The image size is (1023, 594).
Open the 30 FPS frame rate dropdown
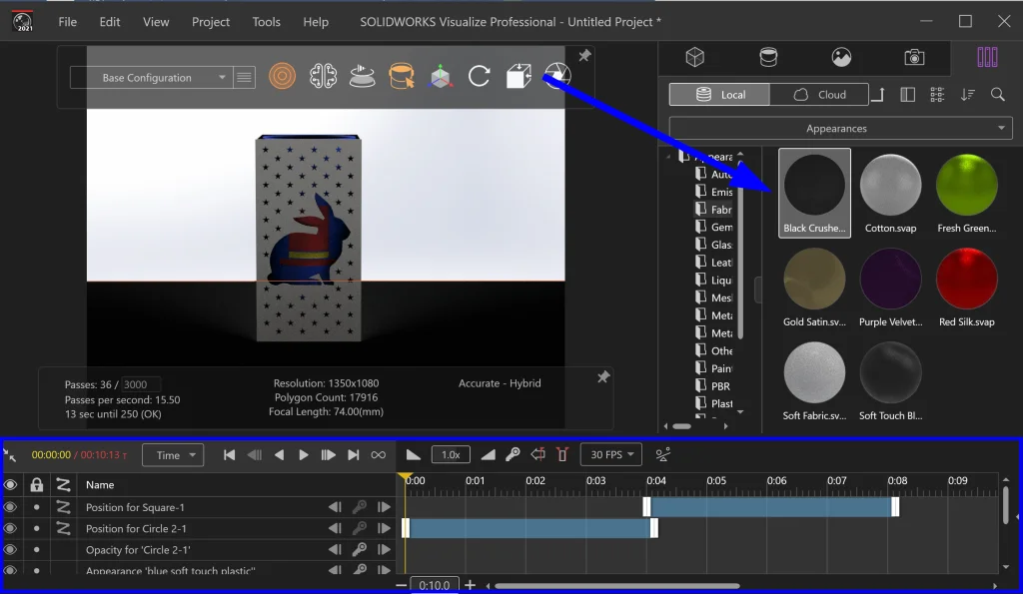610,455
